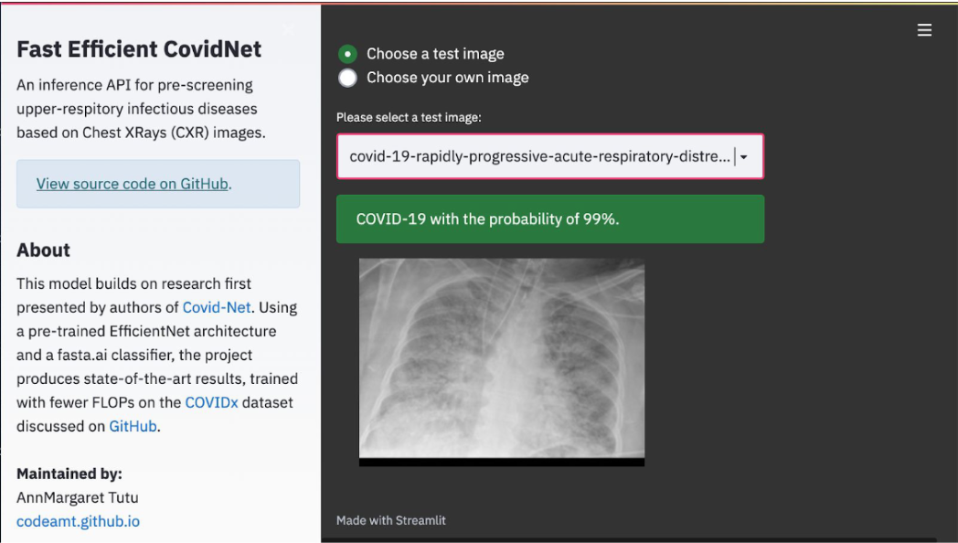Select the 'Choose a test image' radio

click(347, 54)
